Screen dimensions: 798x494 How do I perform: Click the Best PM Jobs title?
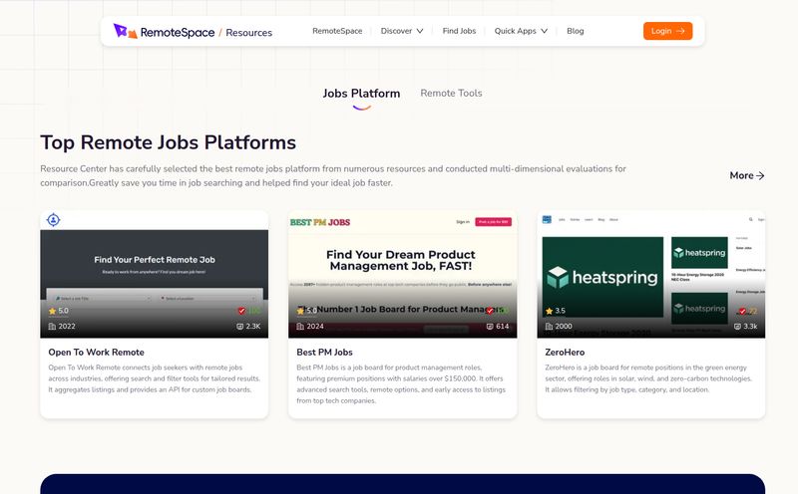(x=325, y=353)
